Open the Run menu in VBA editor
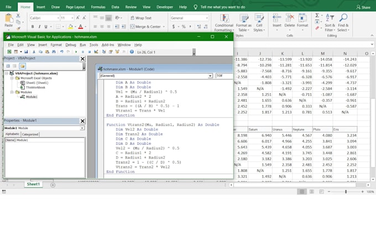This screenshot has height=226, width=376. click(83, 45)
